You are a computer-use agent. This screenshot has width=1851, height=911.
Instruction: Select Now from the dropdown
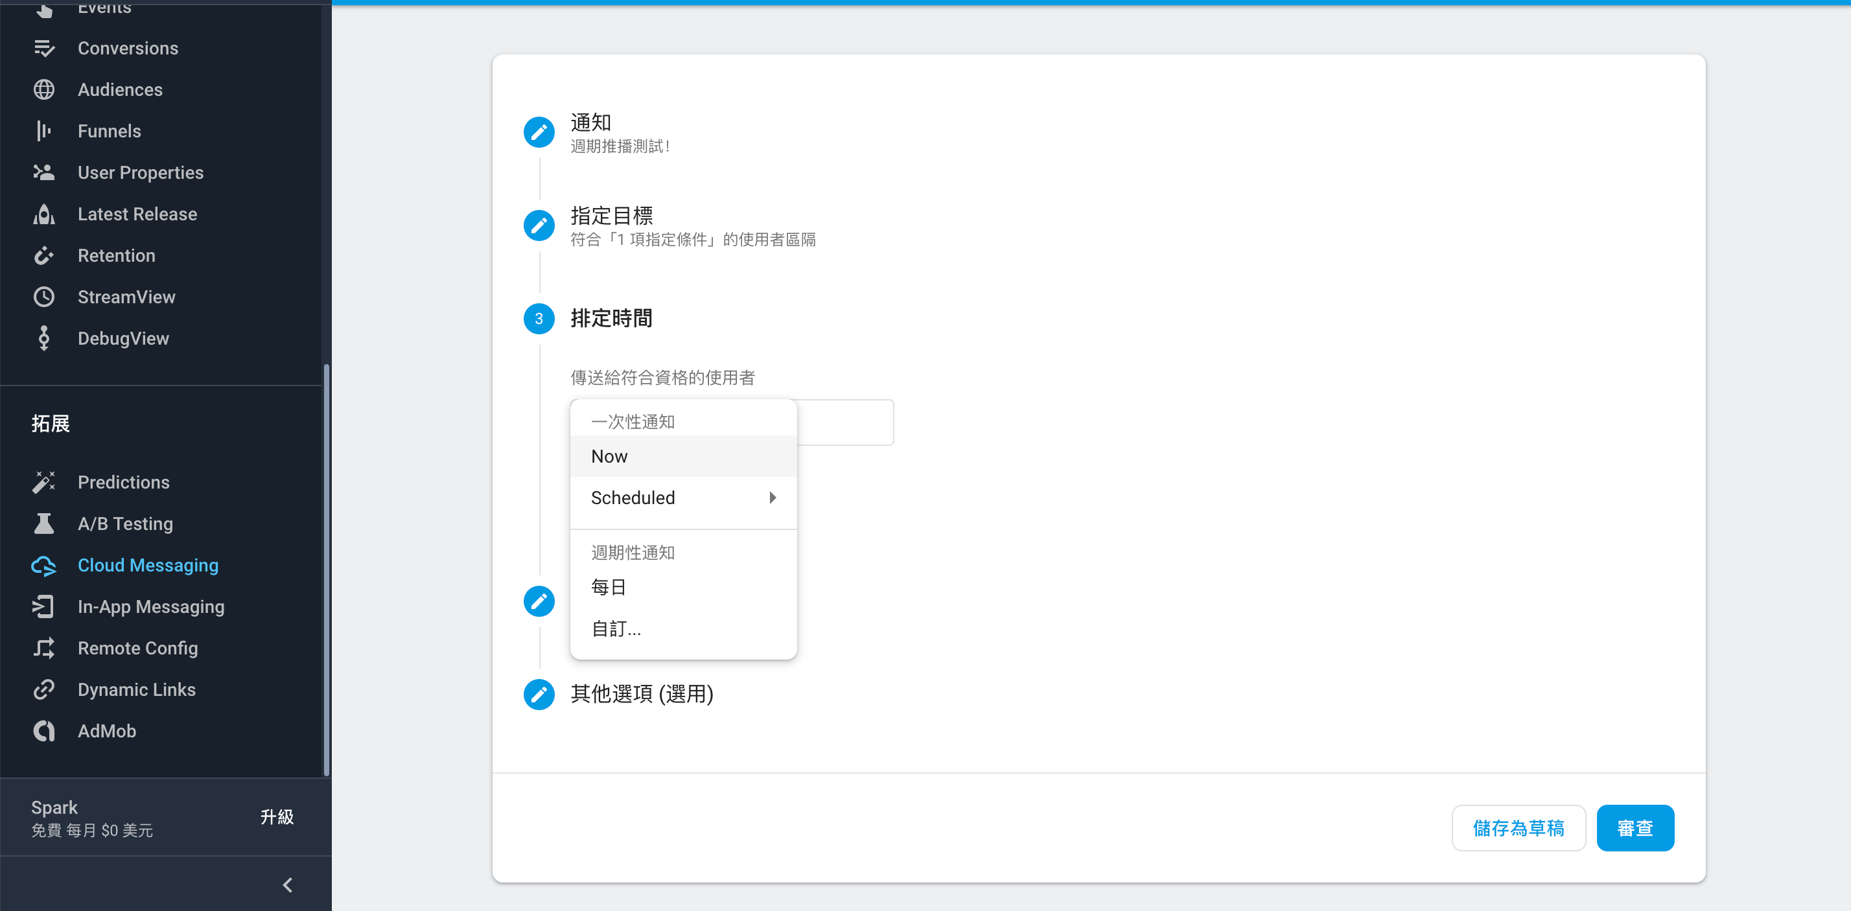click(x=683, y=456)
